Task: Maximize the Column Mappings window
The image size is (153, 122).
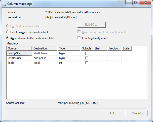Action: [136, 3]
